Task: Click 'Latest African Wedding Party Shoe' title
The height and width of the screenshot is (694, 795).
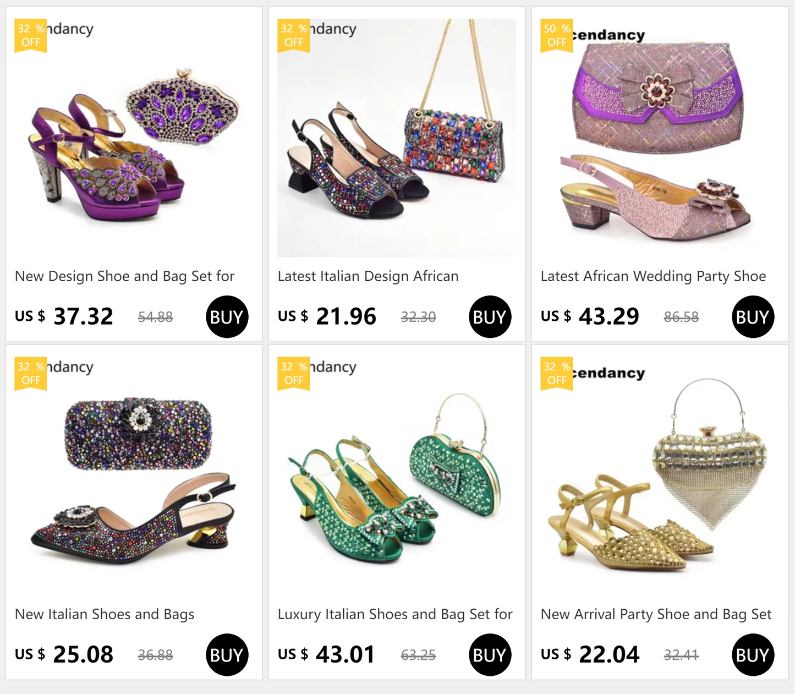Action: [x=654, y=276]
